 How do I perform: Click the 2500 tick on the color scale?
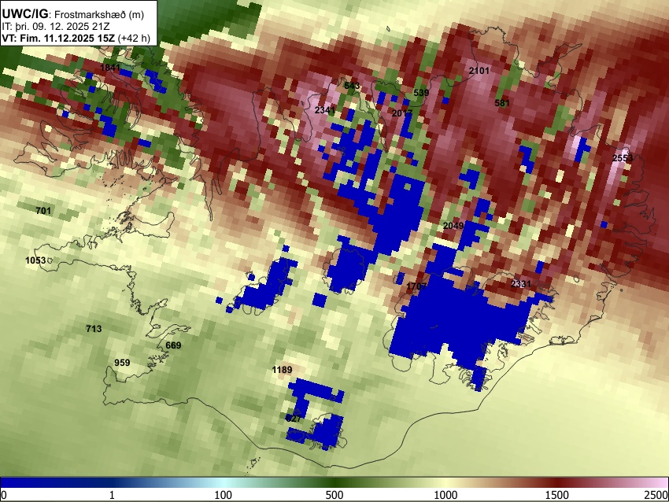click(656, 495)
